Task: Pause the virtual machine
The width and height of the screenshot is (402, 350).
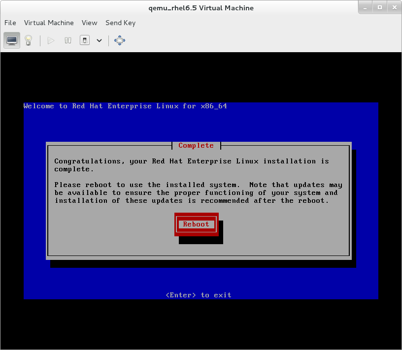Action: (x=68, y=40)
